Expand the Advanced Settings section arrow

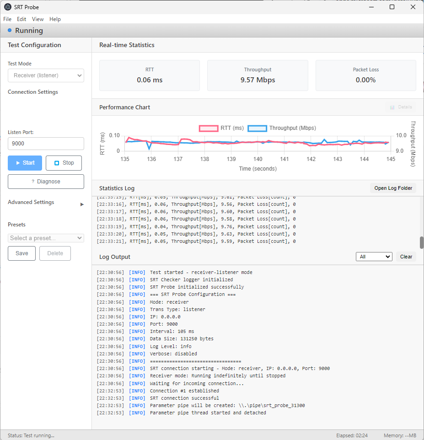point(82,204)
